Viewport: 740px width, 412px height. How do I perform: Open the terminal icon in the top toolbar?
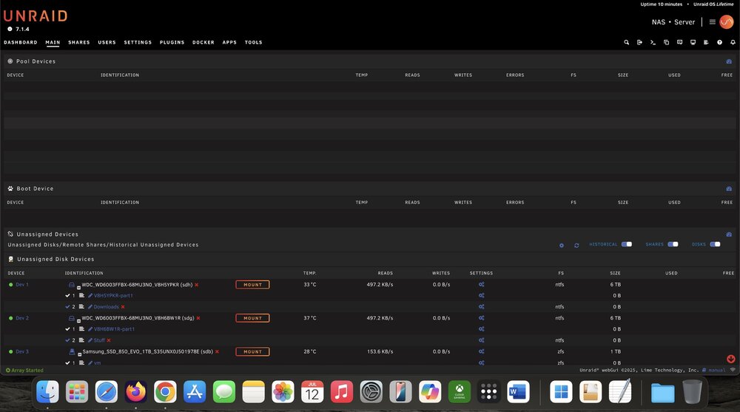click(653, 42)
